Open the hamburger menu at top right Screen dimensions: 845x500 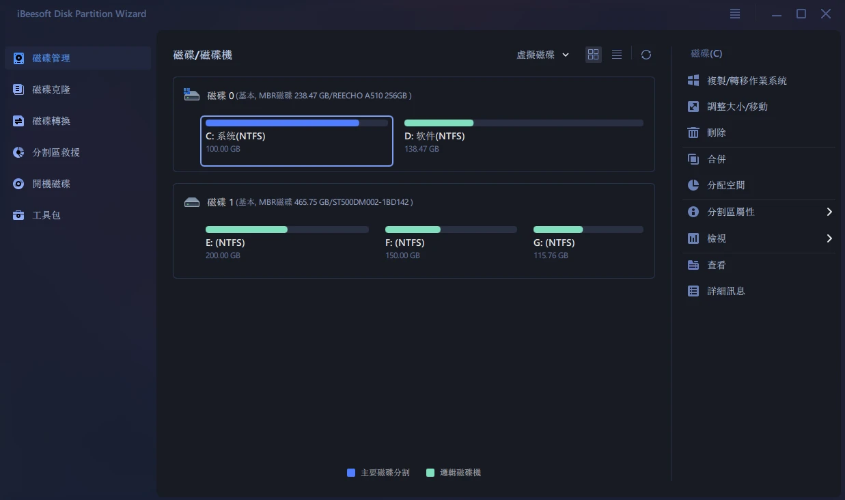[x=734, y=14]
